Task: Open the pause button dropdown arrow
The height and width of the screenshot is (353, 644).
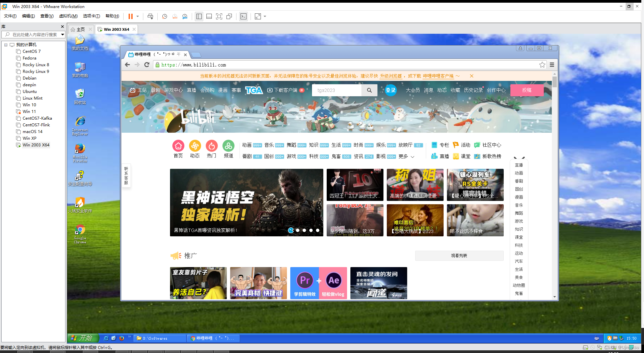Action: [138, 16]
